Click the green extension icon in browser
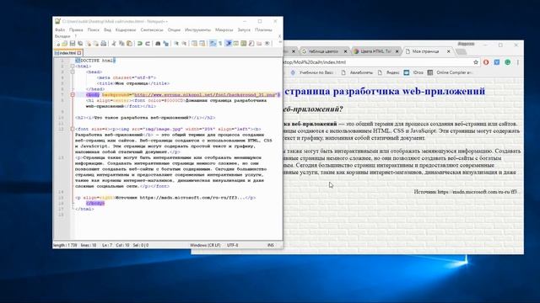This screenshot has width=540, height=303. pos(507,62)
